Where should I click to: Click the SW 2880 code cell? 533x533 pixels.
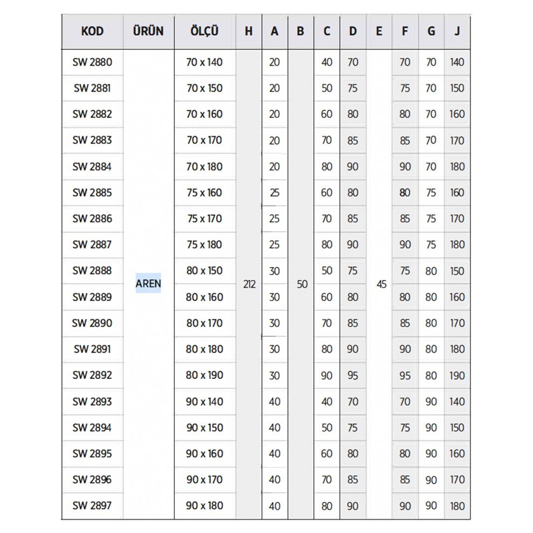(x=92, y=62)
